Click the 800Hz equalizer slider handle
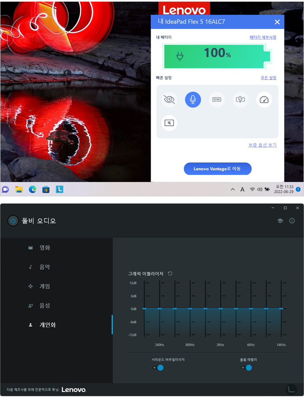 point(190,309)
